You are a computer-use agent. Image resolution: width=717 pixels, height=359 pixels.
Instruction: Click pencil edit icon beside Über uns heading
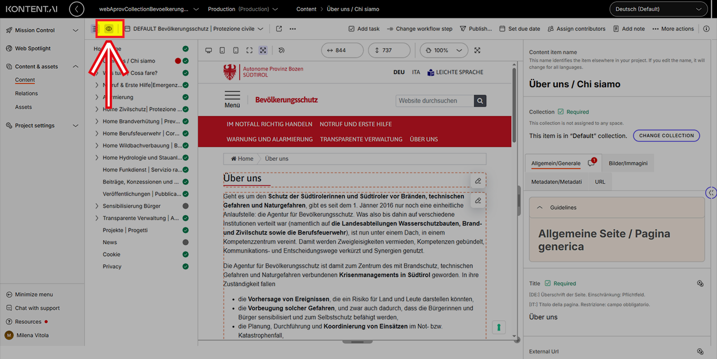[x=478, y=181]
